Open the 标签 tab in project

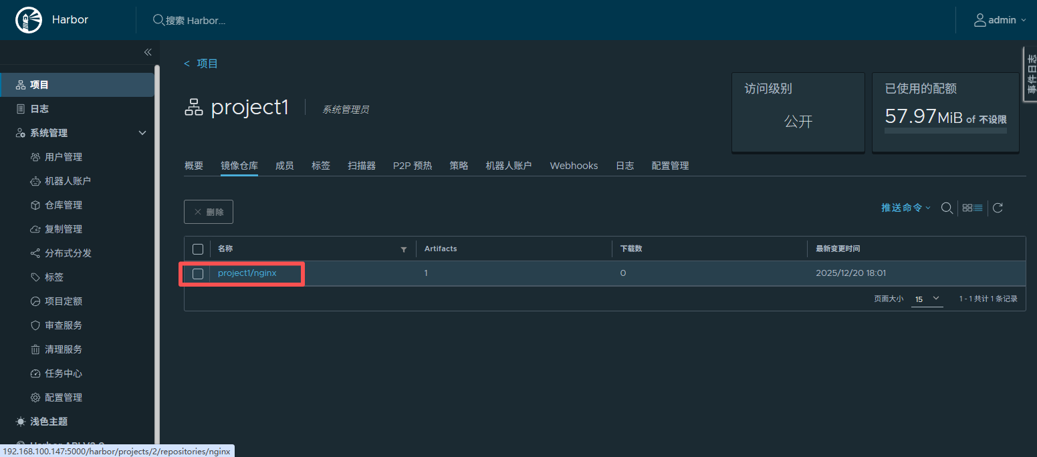point(321,166)
